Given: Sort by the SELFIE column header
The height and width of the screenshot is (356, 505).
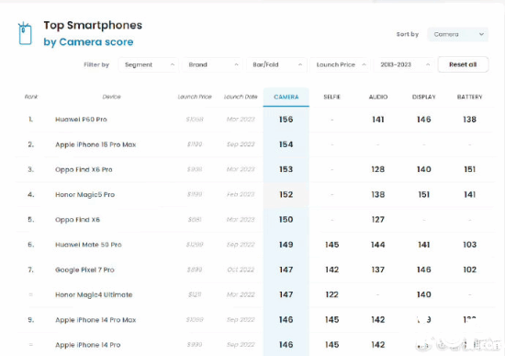Looking at the screenshot, I should tap(331, 97).
